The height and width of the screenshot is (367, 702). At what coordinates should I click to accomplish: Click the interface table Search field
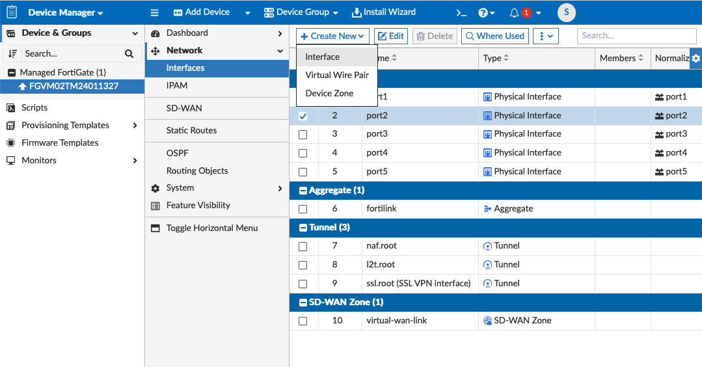[x=637, y=36]
